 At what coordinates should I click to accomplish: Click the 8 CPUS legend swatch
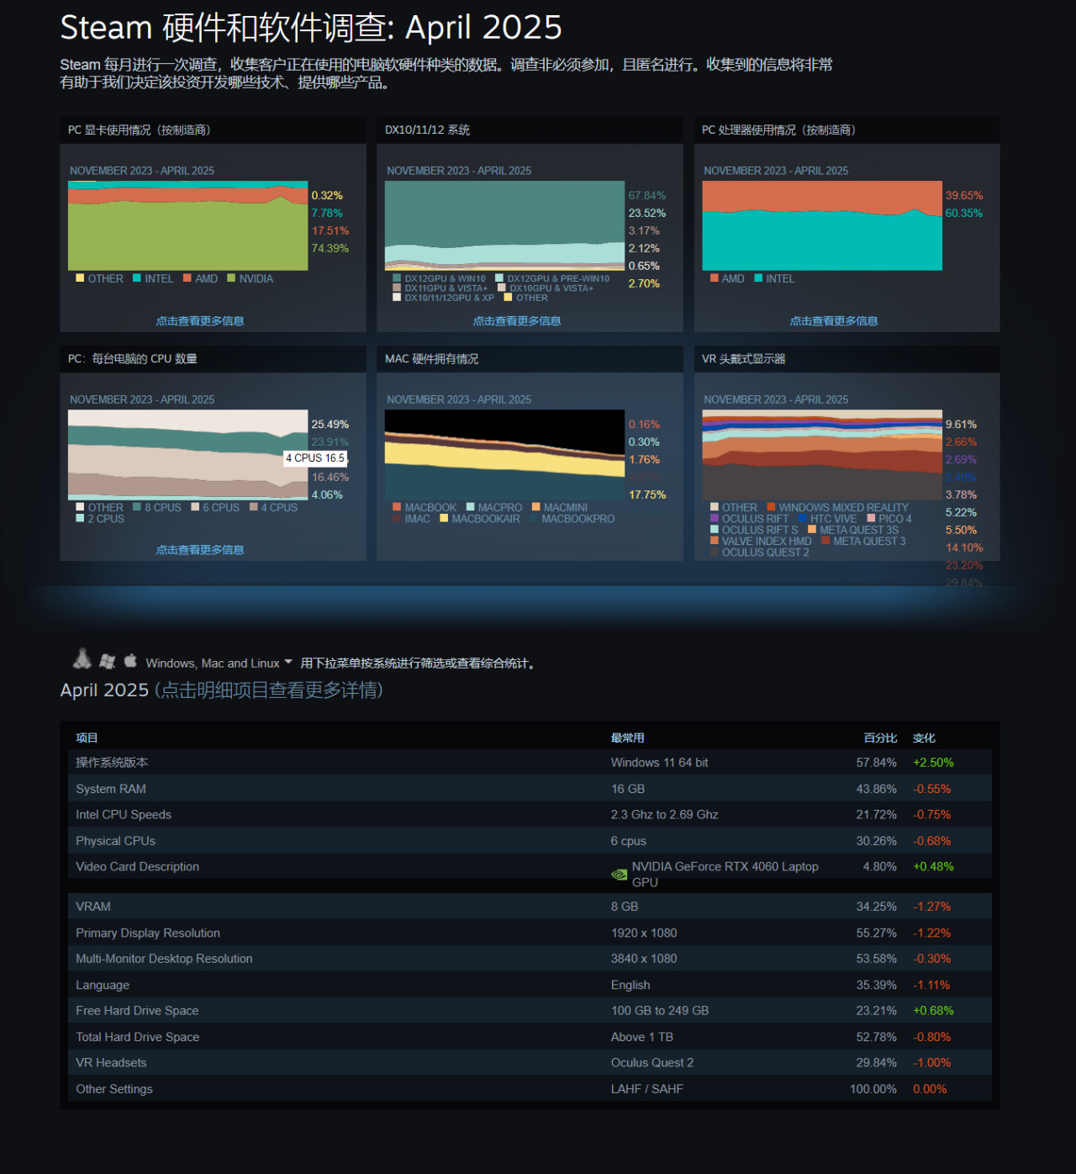[x=137, y=507]
